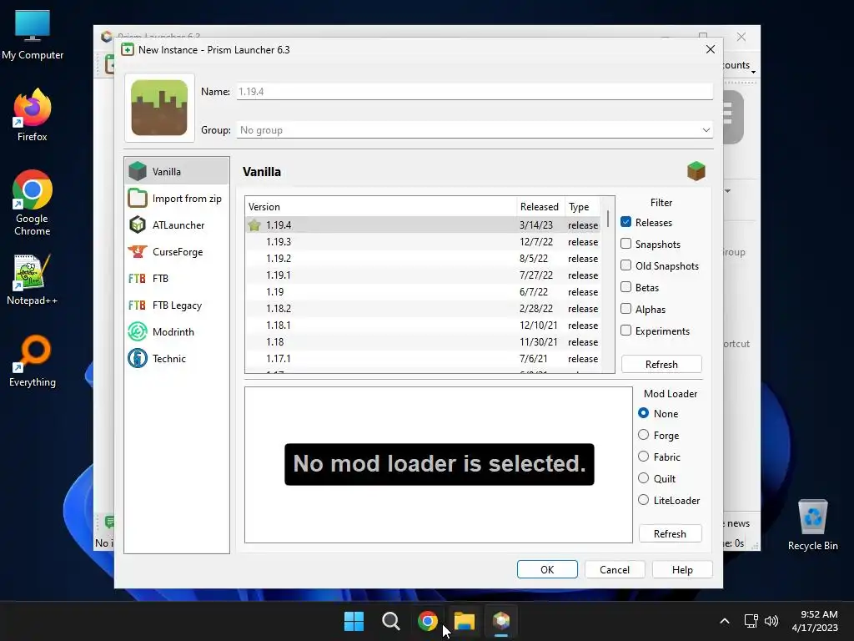The image size is (854, 641).
Task: Enable the Snapshots filter
Action: click(625, 244)
